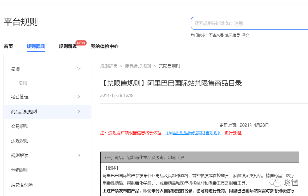
Task: Click the publish date 2014-12-26 16:18
Action: pyautogui.click(x=117, y=96)
